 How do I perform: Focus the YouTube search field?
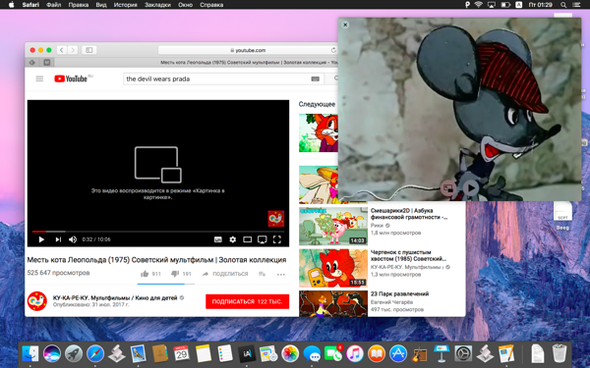point(216,79)
